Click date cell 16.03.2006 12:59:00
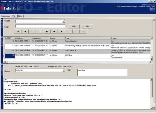The image size is (156, 113). [x=23, y=47]
